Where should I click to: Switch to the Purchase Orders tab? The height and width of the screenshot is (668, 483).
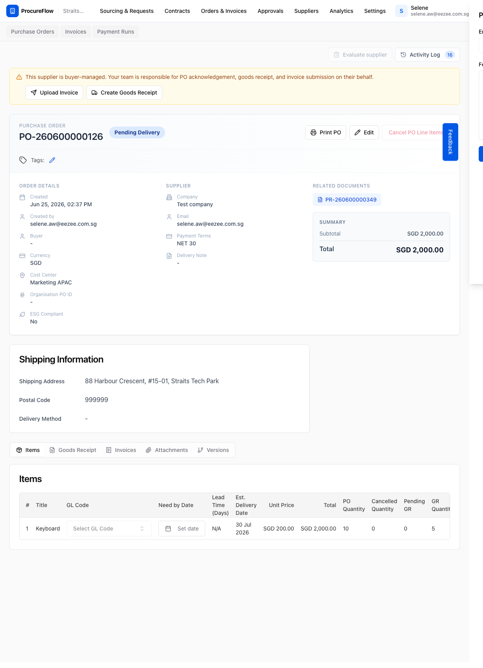[x=32, y=32]
